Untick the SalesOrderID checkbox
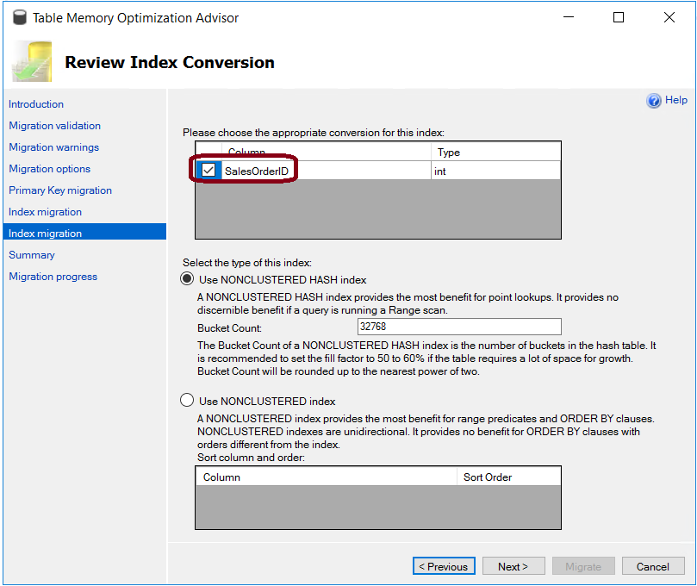The image size is (697, 586). pyautogui.click(x=208, y=170)
